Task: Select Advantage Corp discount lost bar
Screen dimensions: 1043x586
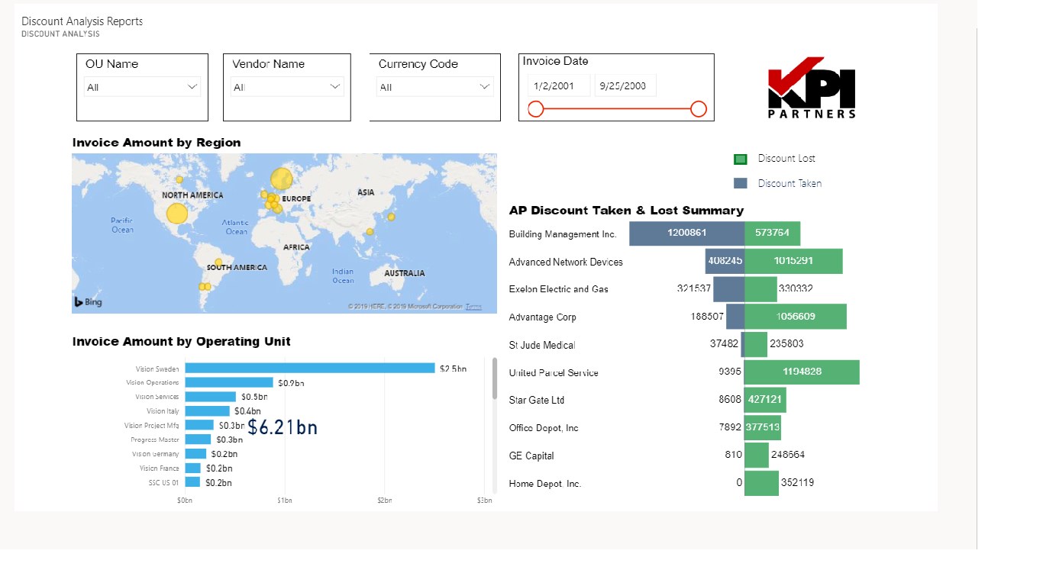Action: (796, 317)
